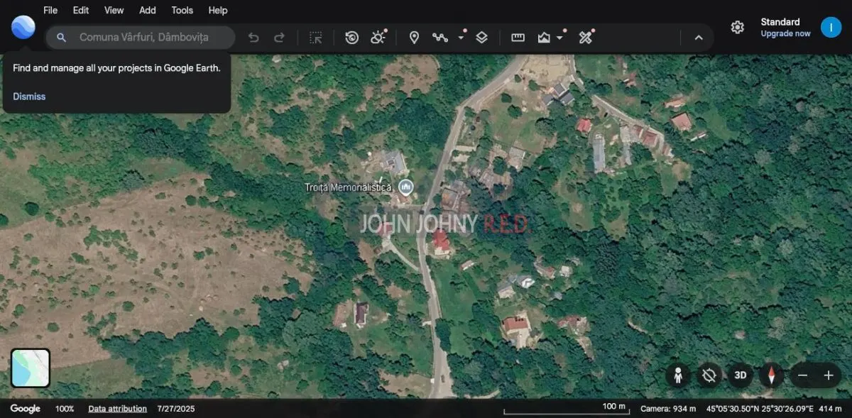This screenshot has height=418, width=852.
Task: Click the Camera: 934 m readout
Action: tap(668, 409)
